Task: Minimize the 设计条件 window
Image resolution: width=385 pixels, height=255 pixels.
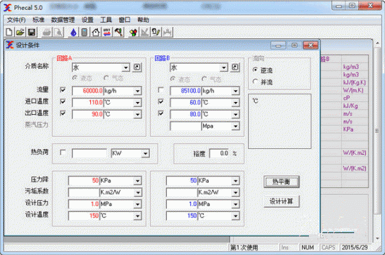Action: [x=278, y=46]
